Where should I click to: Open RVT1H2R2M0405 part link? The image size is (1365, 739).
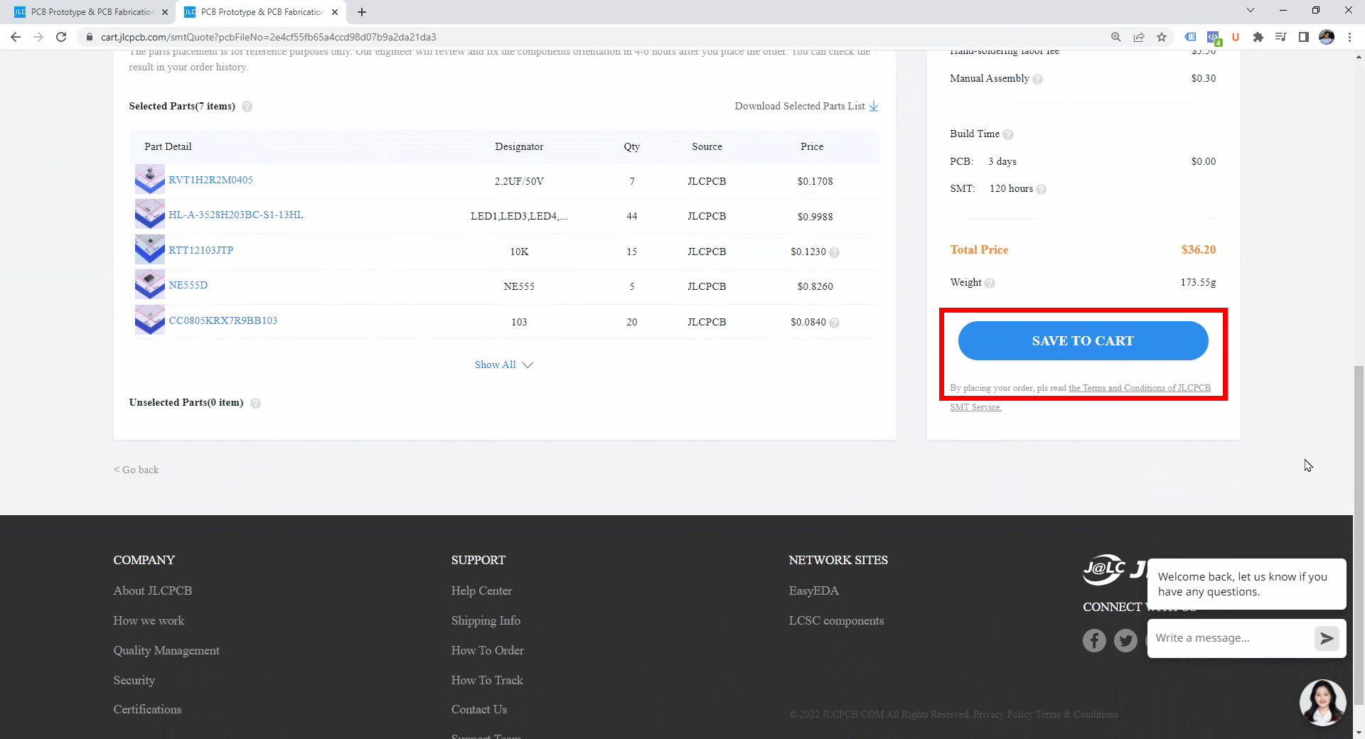pyautogui.click(x=210, y=180)
